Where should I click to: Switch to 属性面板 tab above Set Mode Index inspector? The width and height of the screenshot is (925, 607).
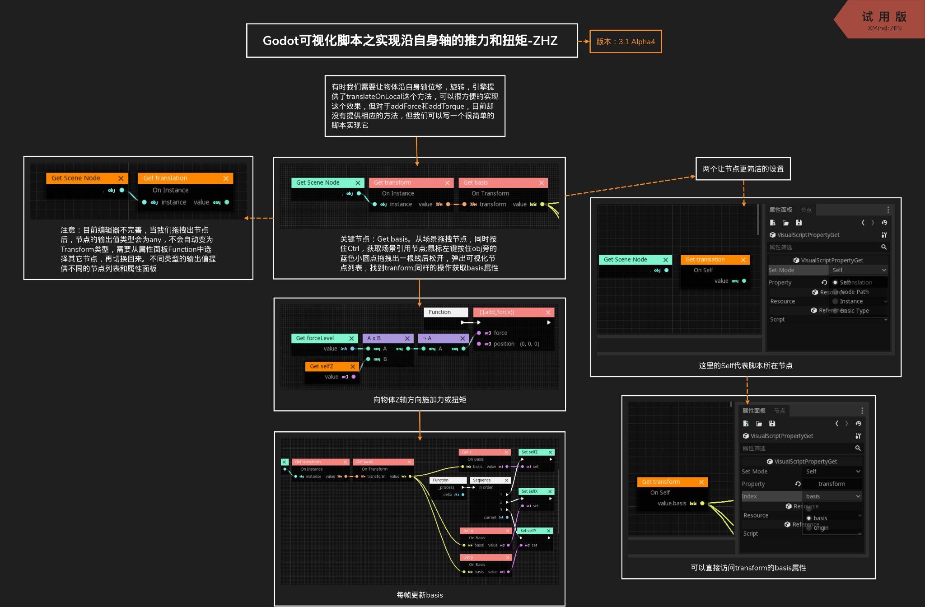pos(754,411)
